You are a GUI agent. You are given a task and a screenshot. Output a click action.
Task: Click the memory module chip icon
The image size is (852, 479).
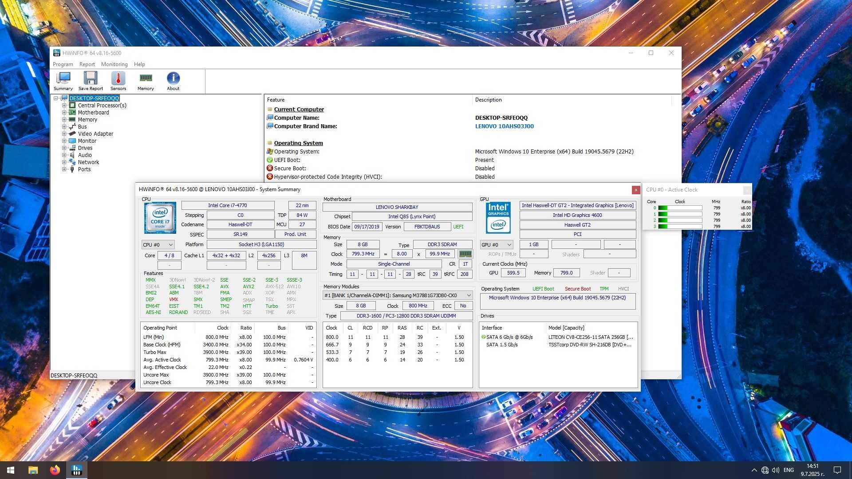465,254
